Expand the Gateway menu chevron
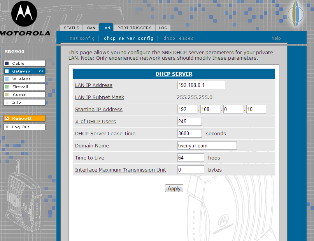Viewport: 314px width, 241px height. tap(40, 71)
